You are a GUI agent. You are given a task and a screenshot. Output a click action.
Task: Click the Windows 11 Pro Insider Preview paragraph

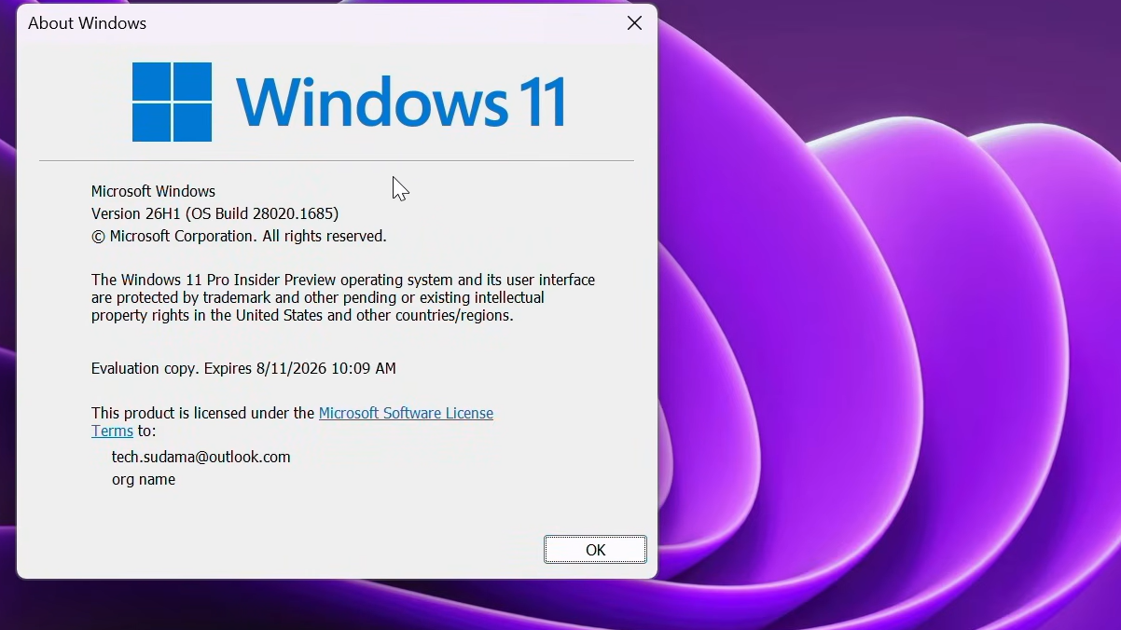pos(343,298)
